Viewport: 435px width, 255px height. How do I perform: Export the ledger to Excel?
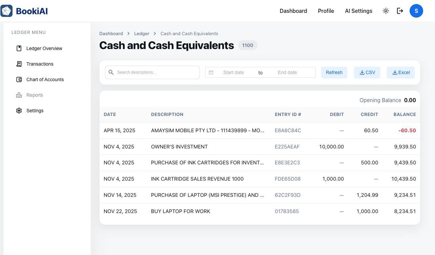pos(400,72)
